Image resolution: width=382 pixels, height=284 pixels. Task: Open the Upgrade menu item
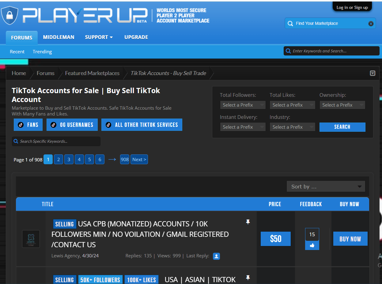tap(136, 37)
